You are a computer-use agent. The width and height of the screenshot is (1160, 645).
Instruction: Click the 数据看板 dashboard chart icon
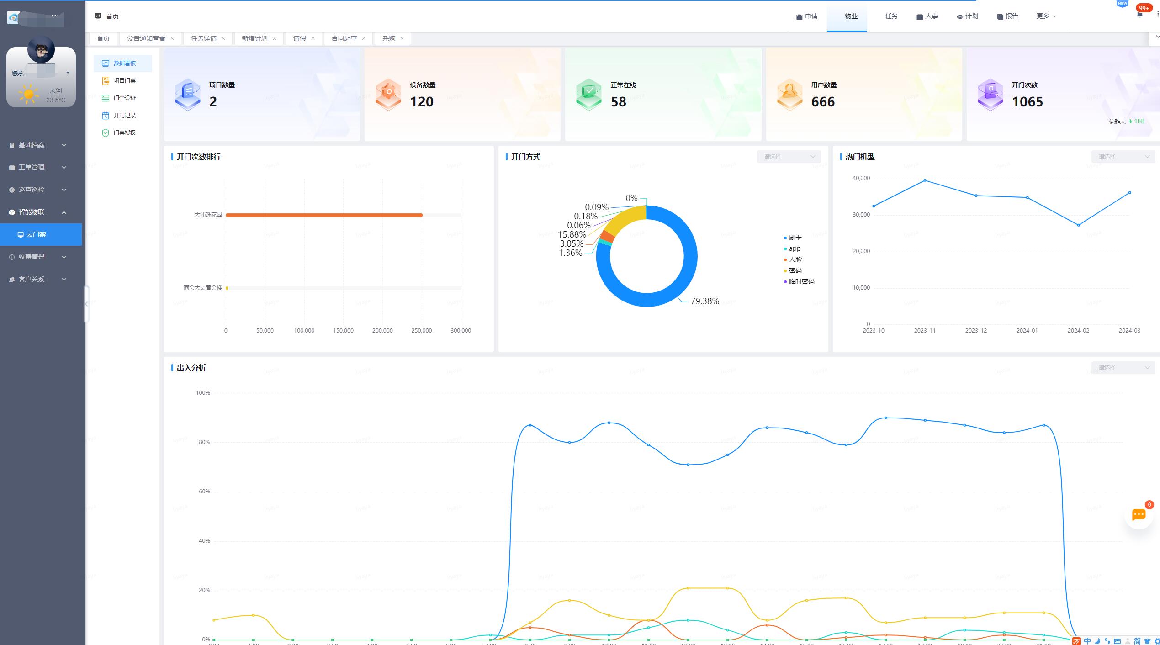click(x=106, y=63)
